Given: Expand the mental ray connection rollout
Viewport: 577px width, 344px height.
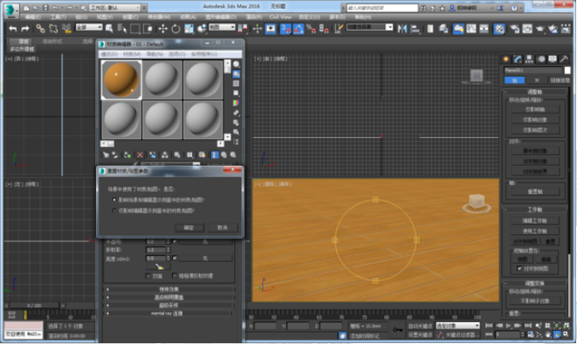Looking at the screenshot, I should [x=168, y=313].
